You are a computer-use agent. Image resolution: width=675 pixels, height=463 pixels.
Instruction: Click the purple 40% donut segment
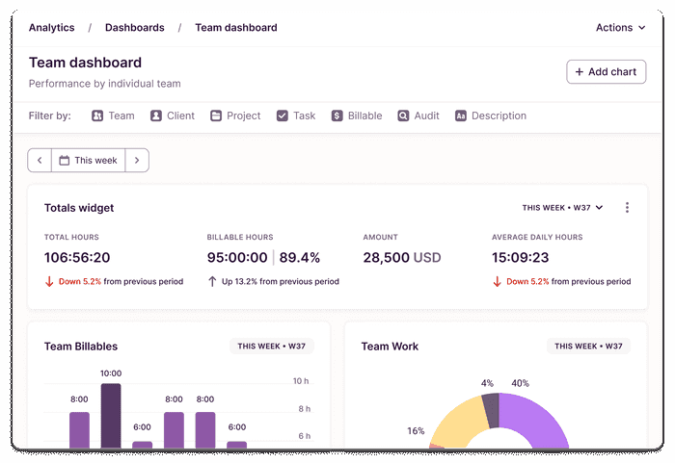coord(538,417)
